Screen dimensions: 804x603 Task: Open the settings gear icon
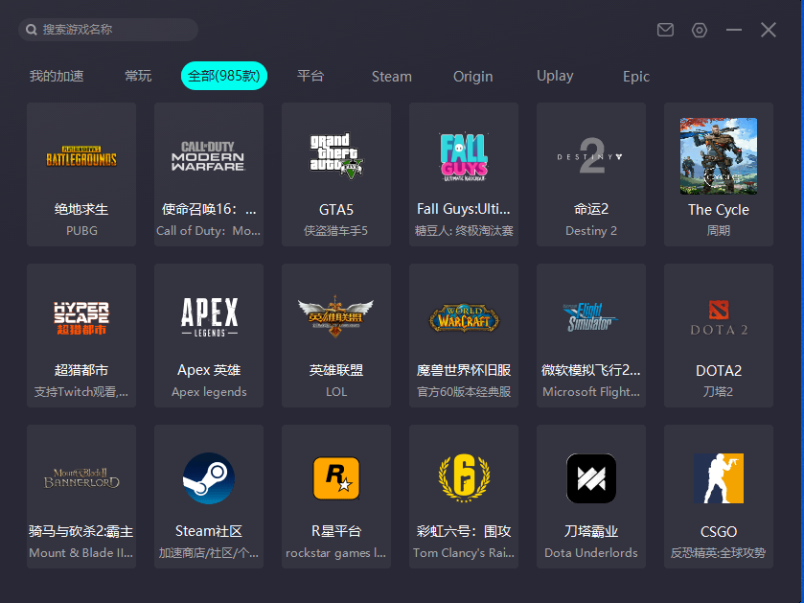[x=700, y=30]
